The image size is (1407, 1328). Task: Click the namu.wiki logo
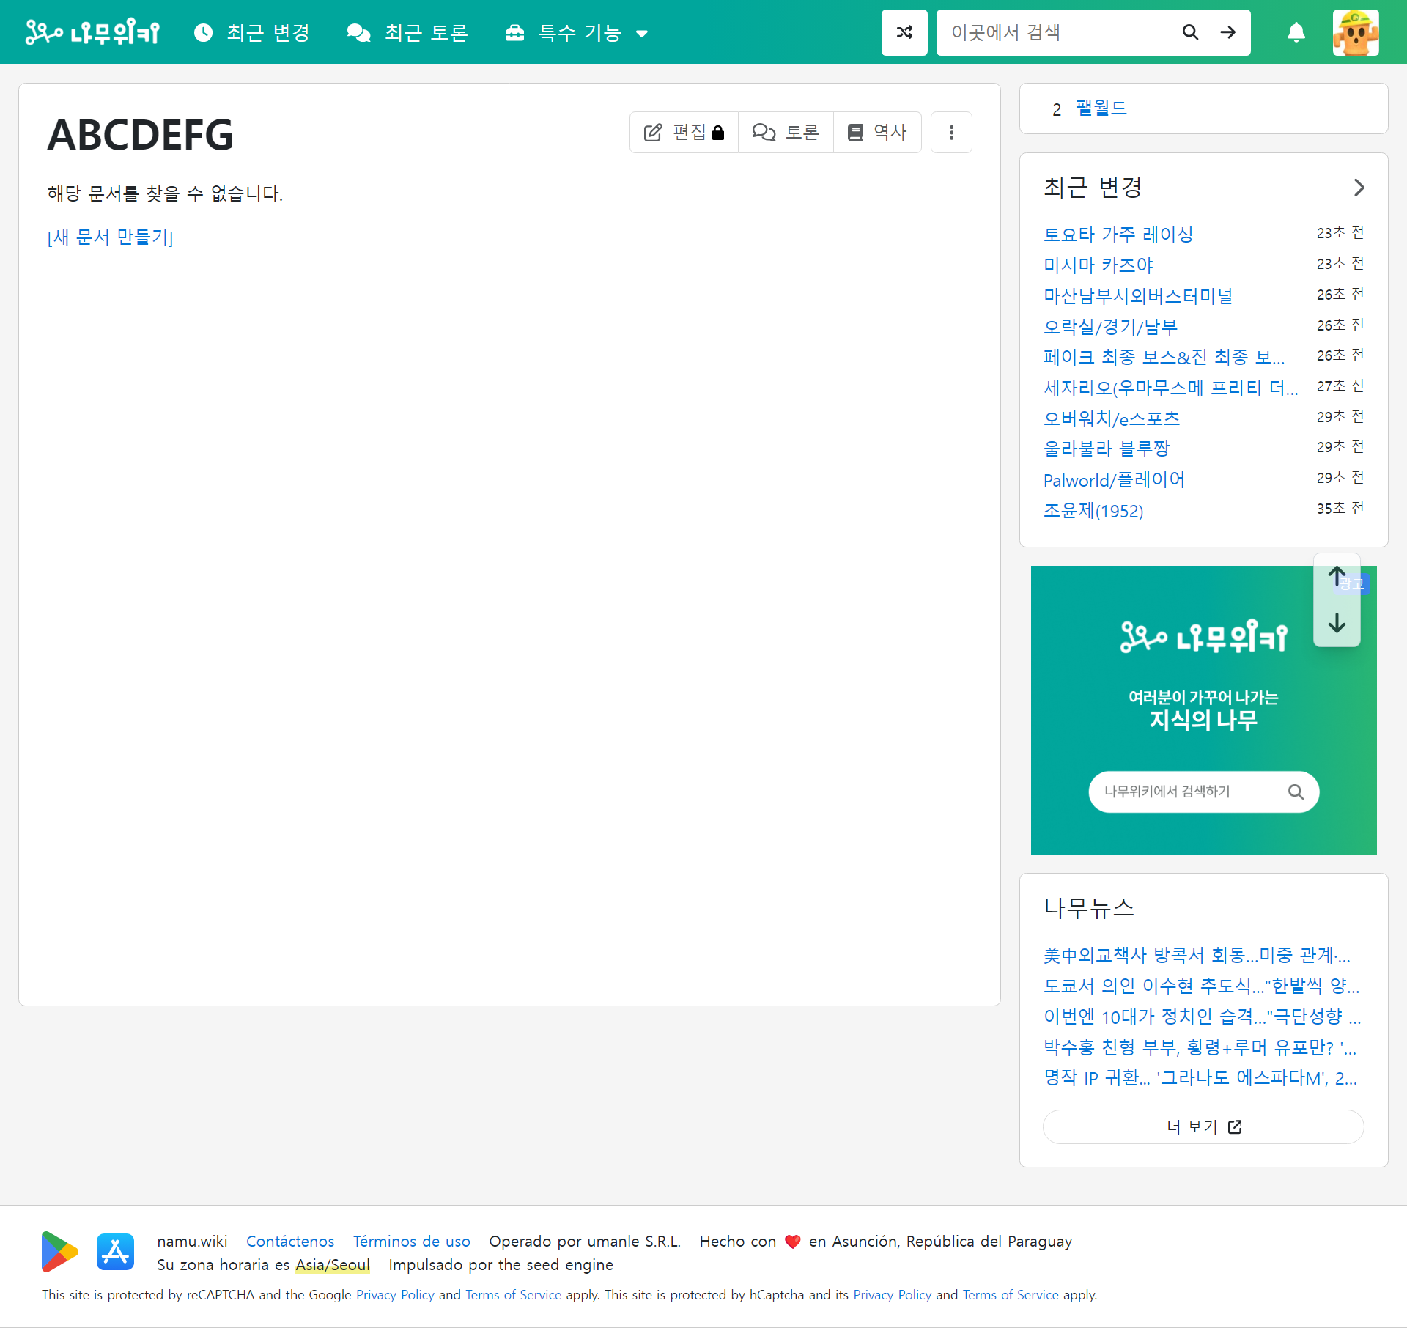click(x=92, y=32)
